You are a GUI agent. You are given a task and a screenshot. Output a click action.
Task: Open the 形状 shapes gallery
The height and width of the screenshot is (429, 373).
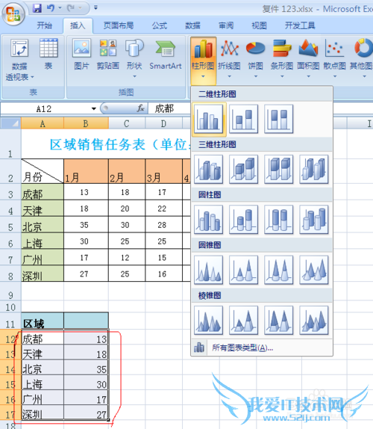134,58
